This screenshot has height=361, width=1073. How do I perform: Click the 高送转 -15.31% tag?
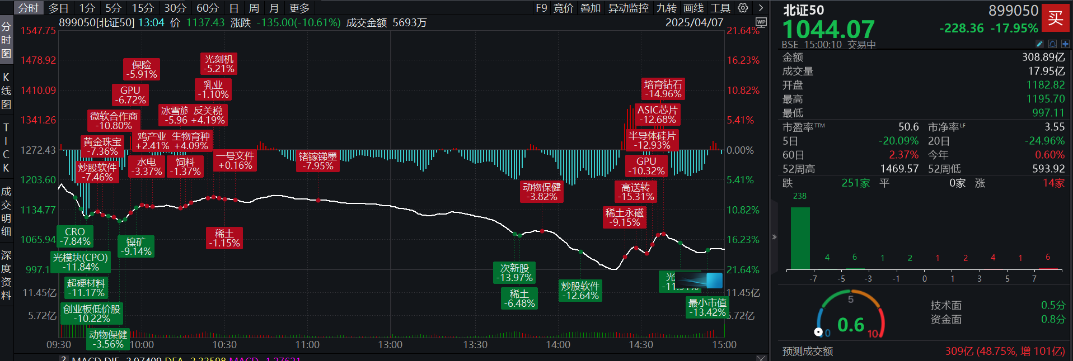click(636, 192)
